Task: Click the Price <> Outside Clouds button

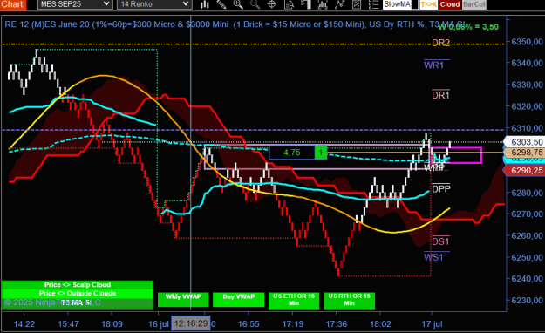Action: point(77,294)
